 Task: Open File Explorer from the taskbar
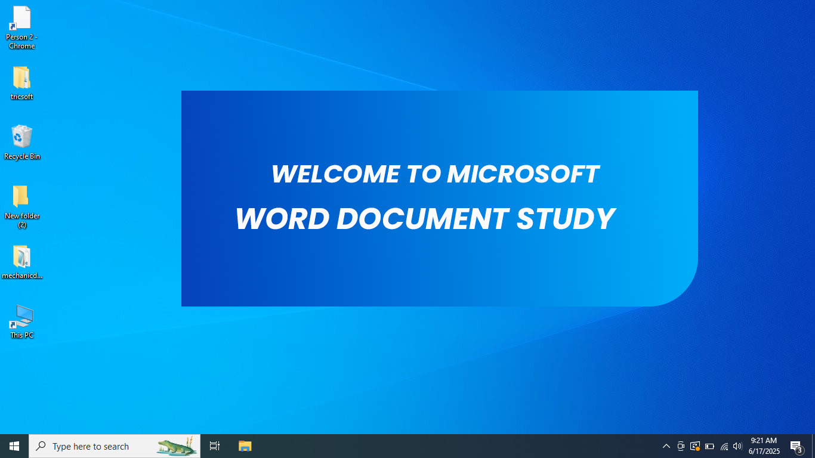point(245,446)
